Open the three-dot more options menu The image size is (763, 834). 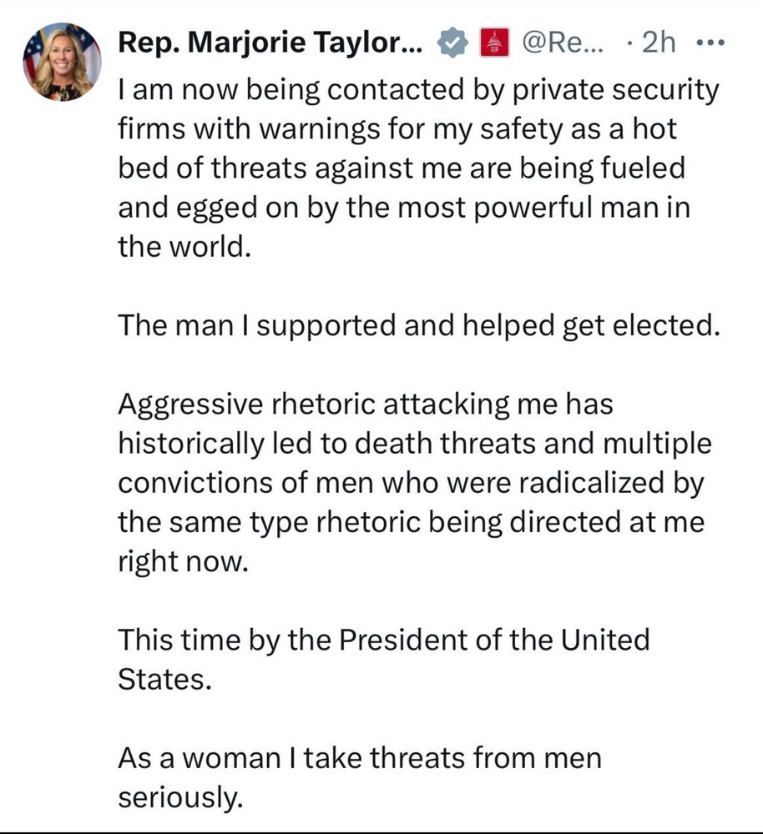710,42
